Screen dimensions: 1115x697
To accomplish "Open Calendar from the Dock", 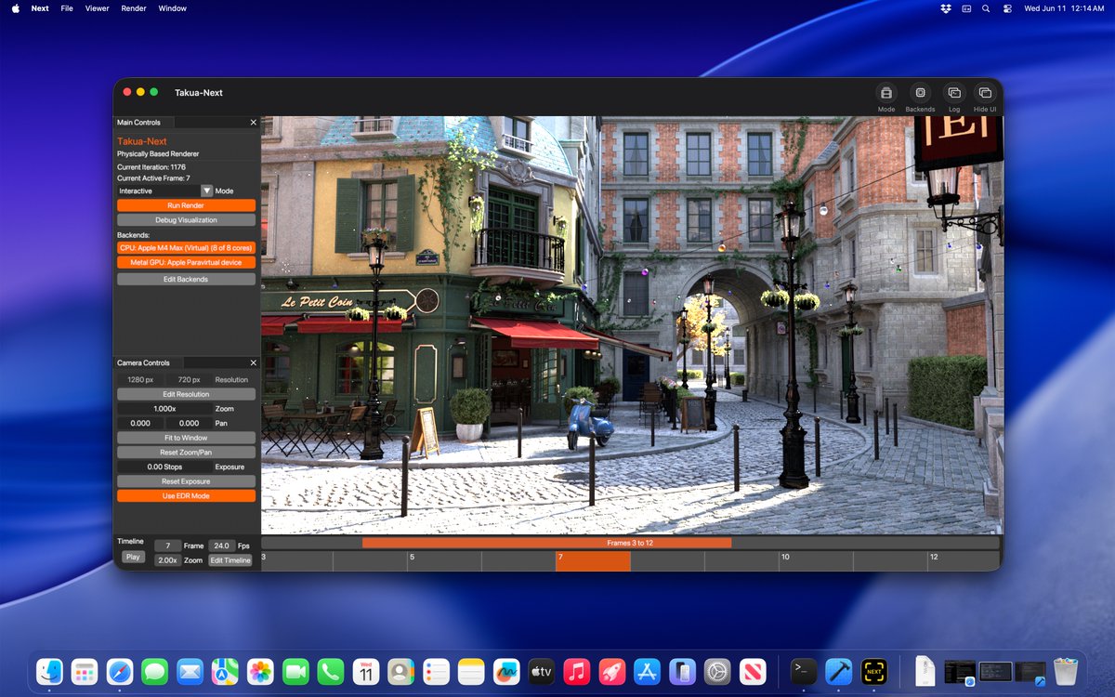I will tap(366, 671).
